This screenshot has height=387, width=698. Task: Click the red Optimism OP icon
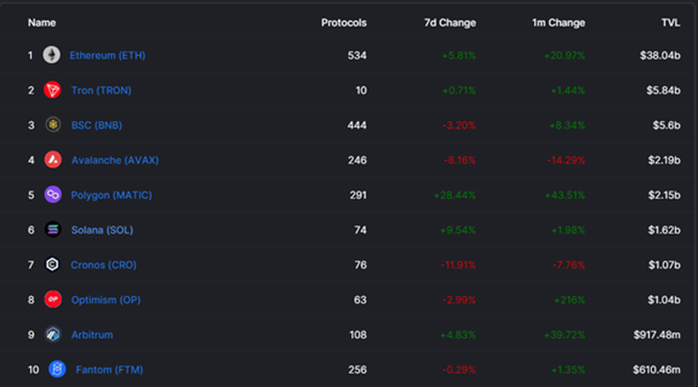coord(53,300)
